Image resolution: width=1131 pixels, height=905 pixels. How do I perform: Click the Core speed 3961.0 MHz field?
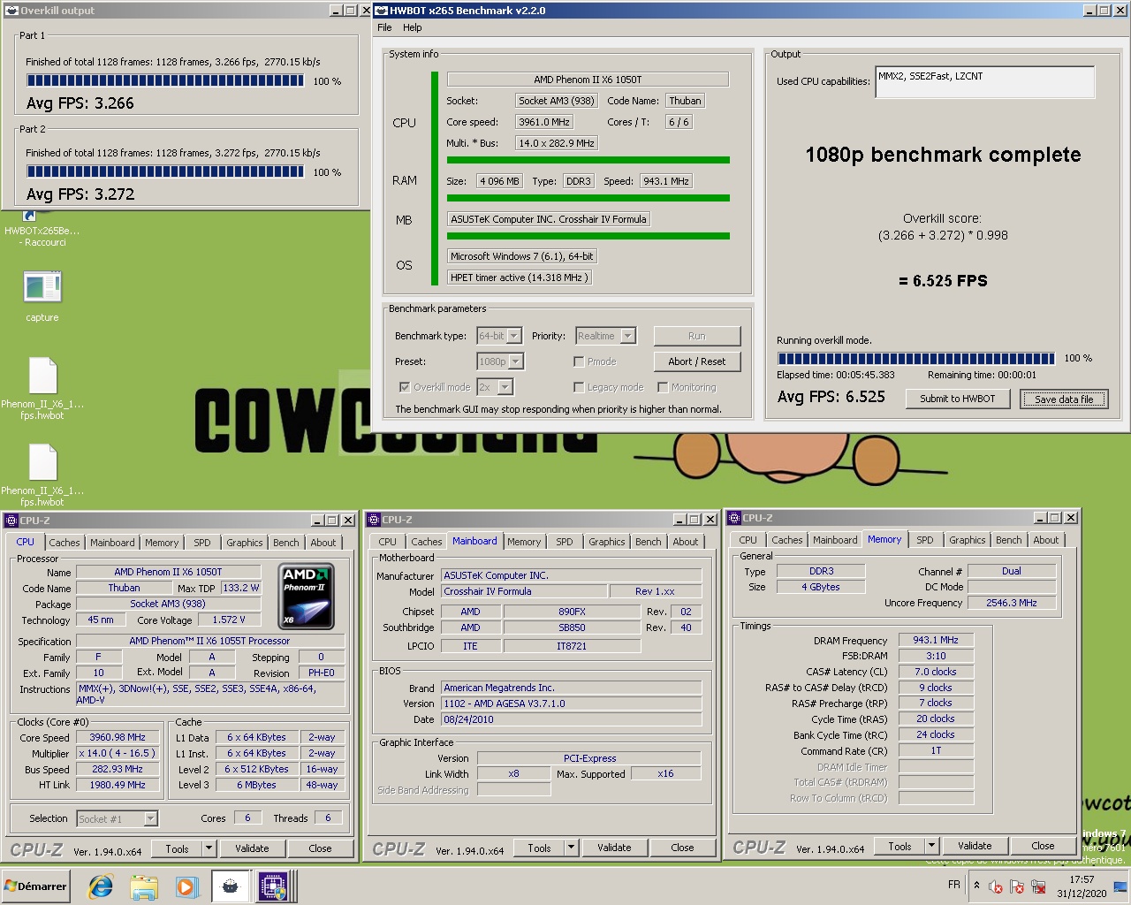544,122
